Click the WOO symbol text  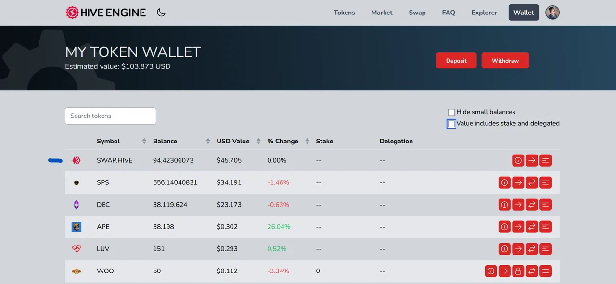(x=105, y=271)
